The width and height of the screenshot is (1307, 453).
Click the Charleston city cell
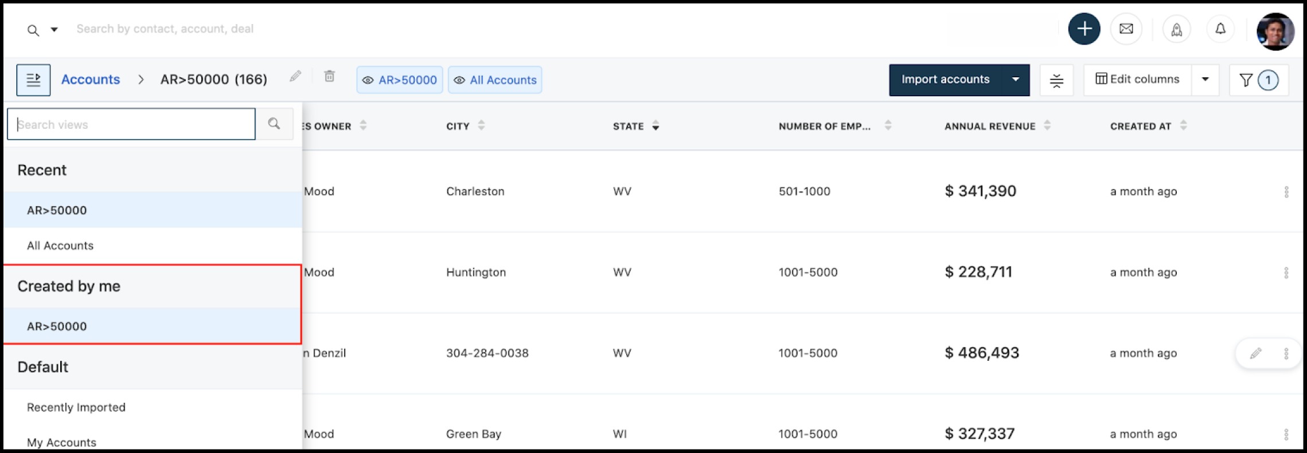[475, 191]
